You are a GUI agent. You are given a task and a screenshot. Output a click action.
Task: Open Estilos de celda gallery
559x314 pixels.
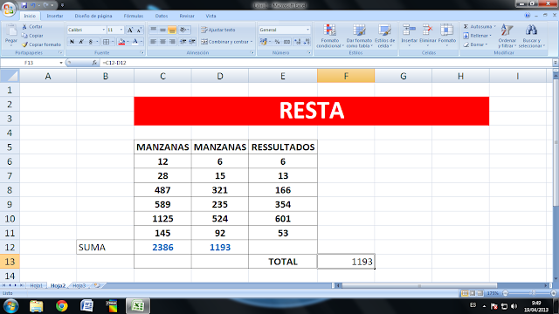pyautogui.click(x=384, y=36)
